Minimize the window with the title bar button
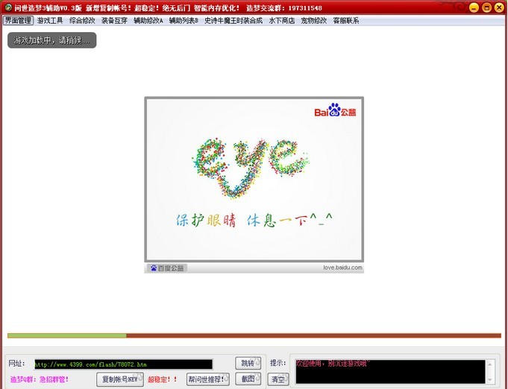 [474, 7]
